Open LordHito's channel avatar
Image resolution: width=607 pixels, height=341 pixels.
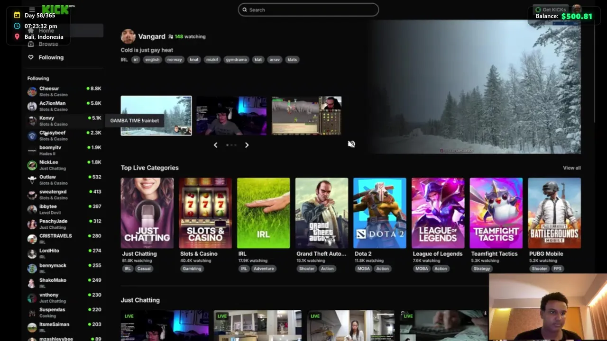32,253
